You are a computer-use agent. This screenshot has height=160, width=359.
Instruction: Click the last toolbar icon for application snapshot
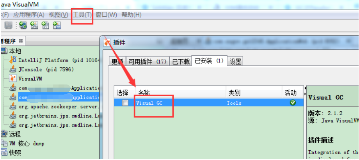(57, 25)
